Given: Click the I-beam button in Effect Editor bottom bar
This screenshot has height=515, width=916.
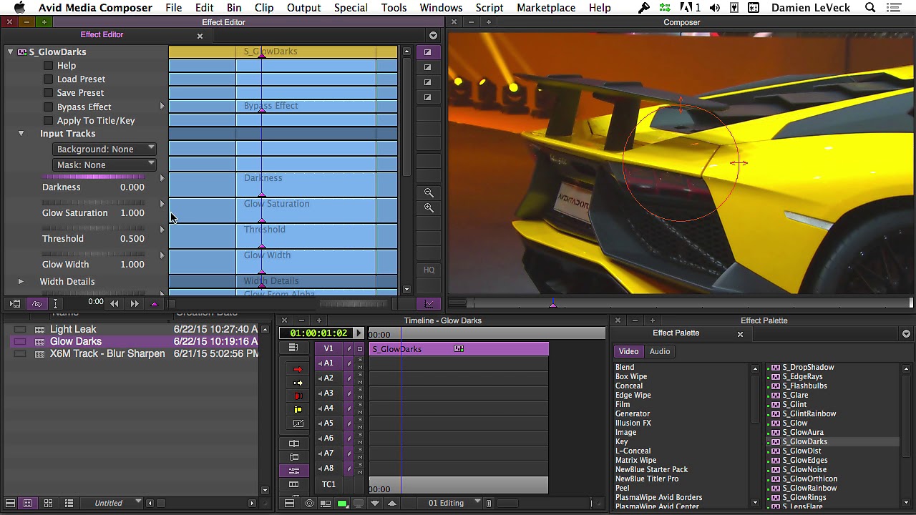Looking at the screenshot, I should pyautogui.click(x=55, y=303).
